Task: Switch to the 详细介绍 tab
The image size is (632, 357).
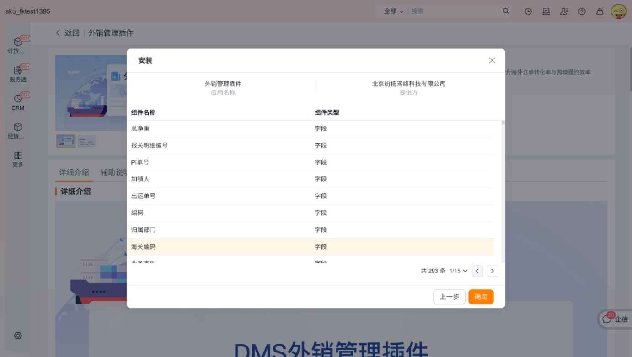Action: [x=74, y=172]
